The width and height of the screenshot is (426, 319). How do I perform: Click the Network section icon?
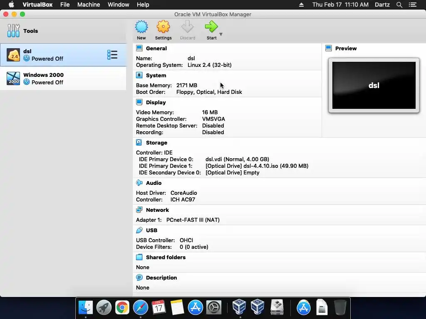coord(139,210)
